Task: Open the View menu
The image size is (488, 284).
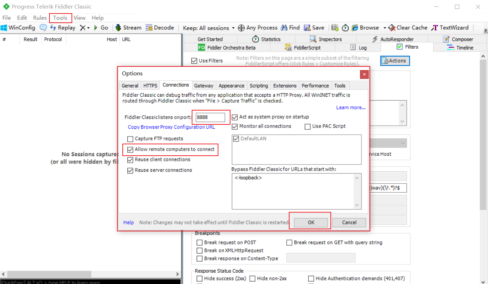Action: pos(80,18)
